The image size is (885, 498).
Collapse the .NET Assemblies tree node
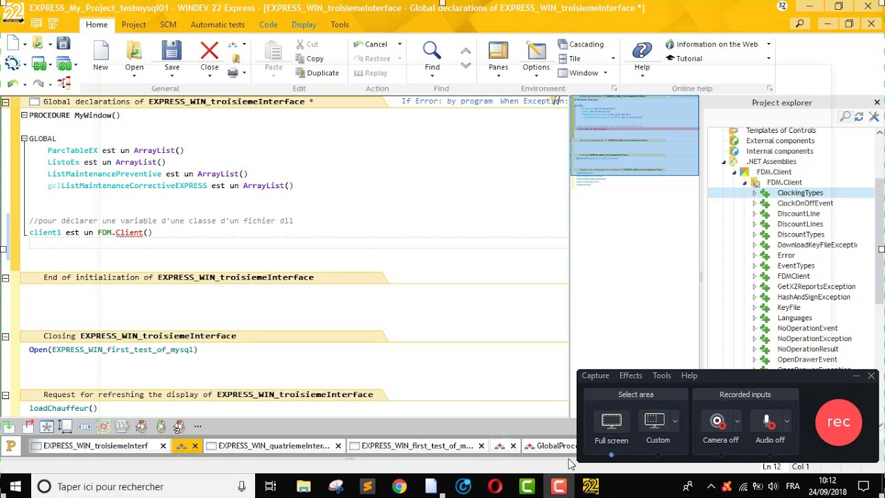pos(724,162)
